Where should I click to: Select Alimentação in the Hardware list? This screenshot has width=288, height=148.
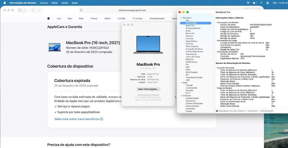(196, 23)
